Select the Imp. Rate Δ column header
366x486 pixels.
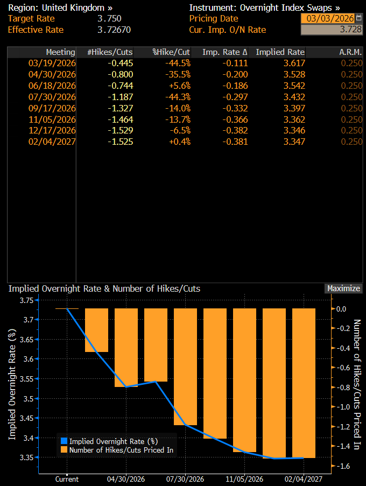point(225,52)
